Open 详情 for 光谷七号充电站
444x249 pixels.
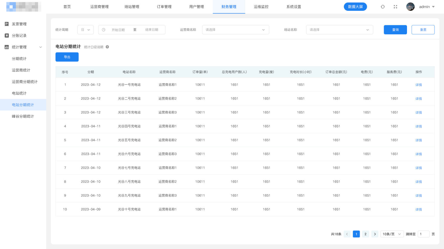[419, 168]
